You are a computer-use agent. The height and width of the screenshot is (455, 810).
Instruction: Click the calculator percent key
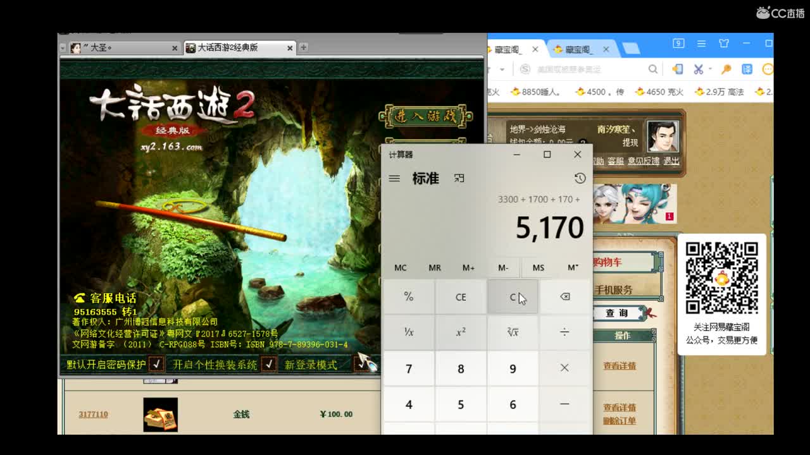pos(409,296)
